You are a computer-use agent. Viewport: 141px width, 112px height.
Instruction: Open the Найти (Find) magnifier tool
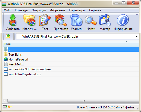click(91, 20)
